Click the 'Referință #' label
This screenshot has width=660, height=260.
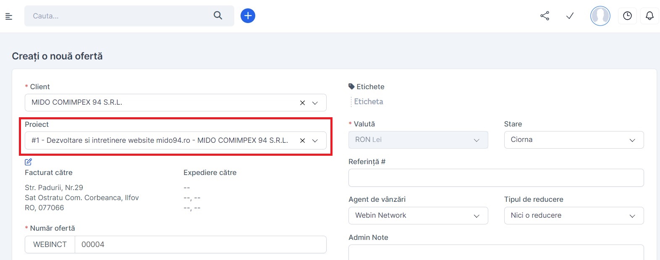coord(367,162)
